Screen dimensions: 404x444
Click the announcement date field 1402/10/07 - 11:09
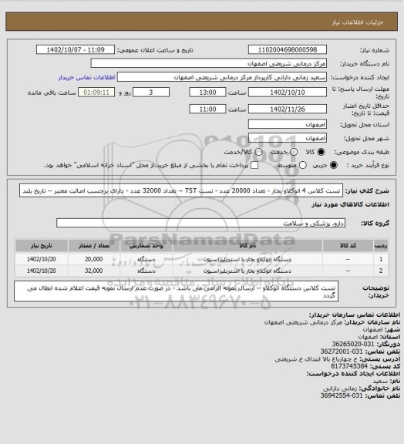point(76,49)
